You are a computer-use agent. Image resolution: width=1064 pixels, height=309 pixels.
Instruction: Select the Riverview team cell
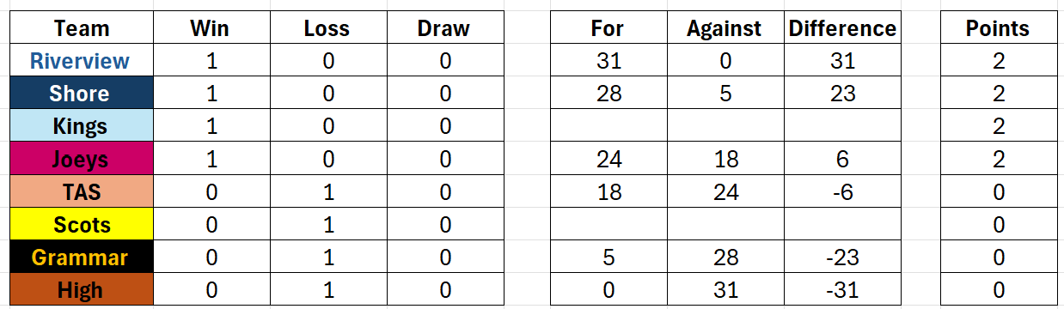click(x=82, y=61)
